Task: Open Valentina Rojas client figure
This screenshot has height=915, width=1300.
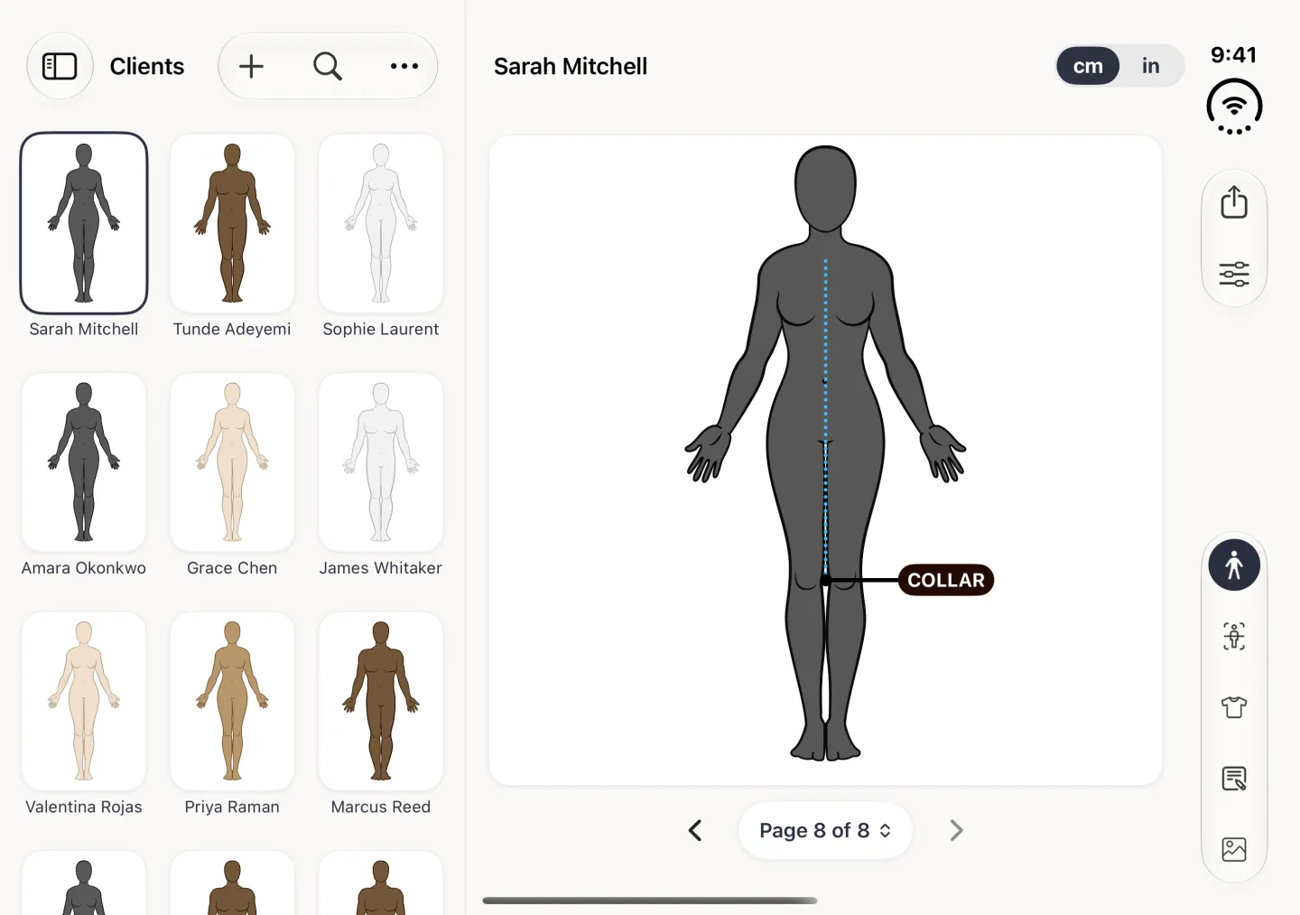Action: click(x=84, y=701)
